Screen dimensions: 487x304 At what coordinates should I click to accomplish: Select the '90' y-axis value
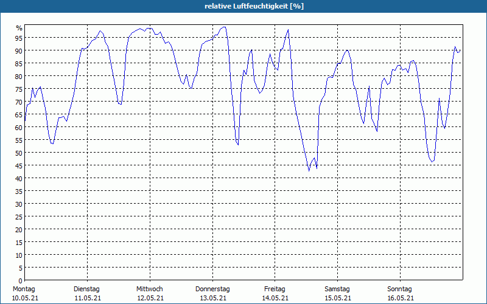tap(19, 51)
